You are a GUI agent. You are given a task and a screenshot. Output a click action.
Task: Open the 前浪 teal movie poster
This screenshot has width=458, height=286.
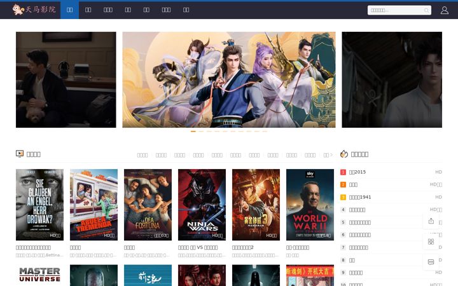(148, 275)
